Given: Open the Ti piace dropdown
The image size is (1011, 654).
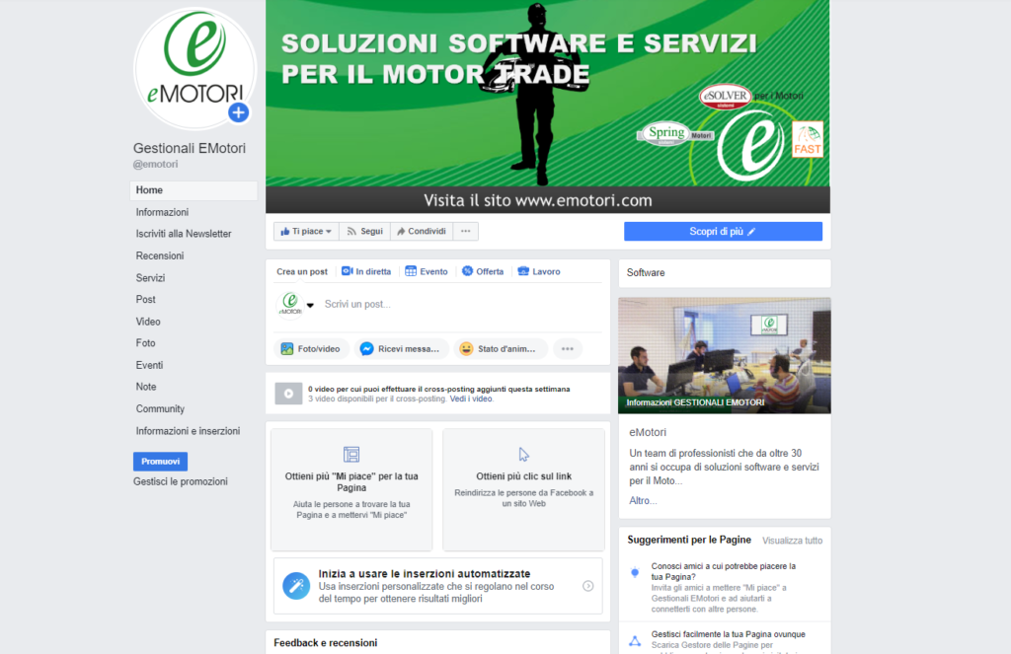Looking at the screenshot, I should click(306, 231).
